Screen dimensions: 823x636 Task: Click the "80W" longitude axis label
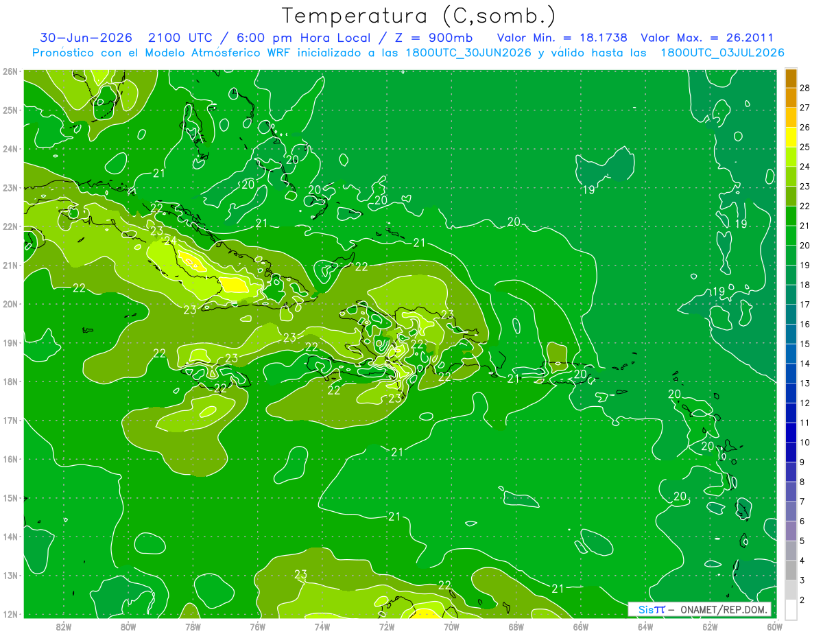coord(128,627)
